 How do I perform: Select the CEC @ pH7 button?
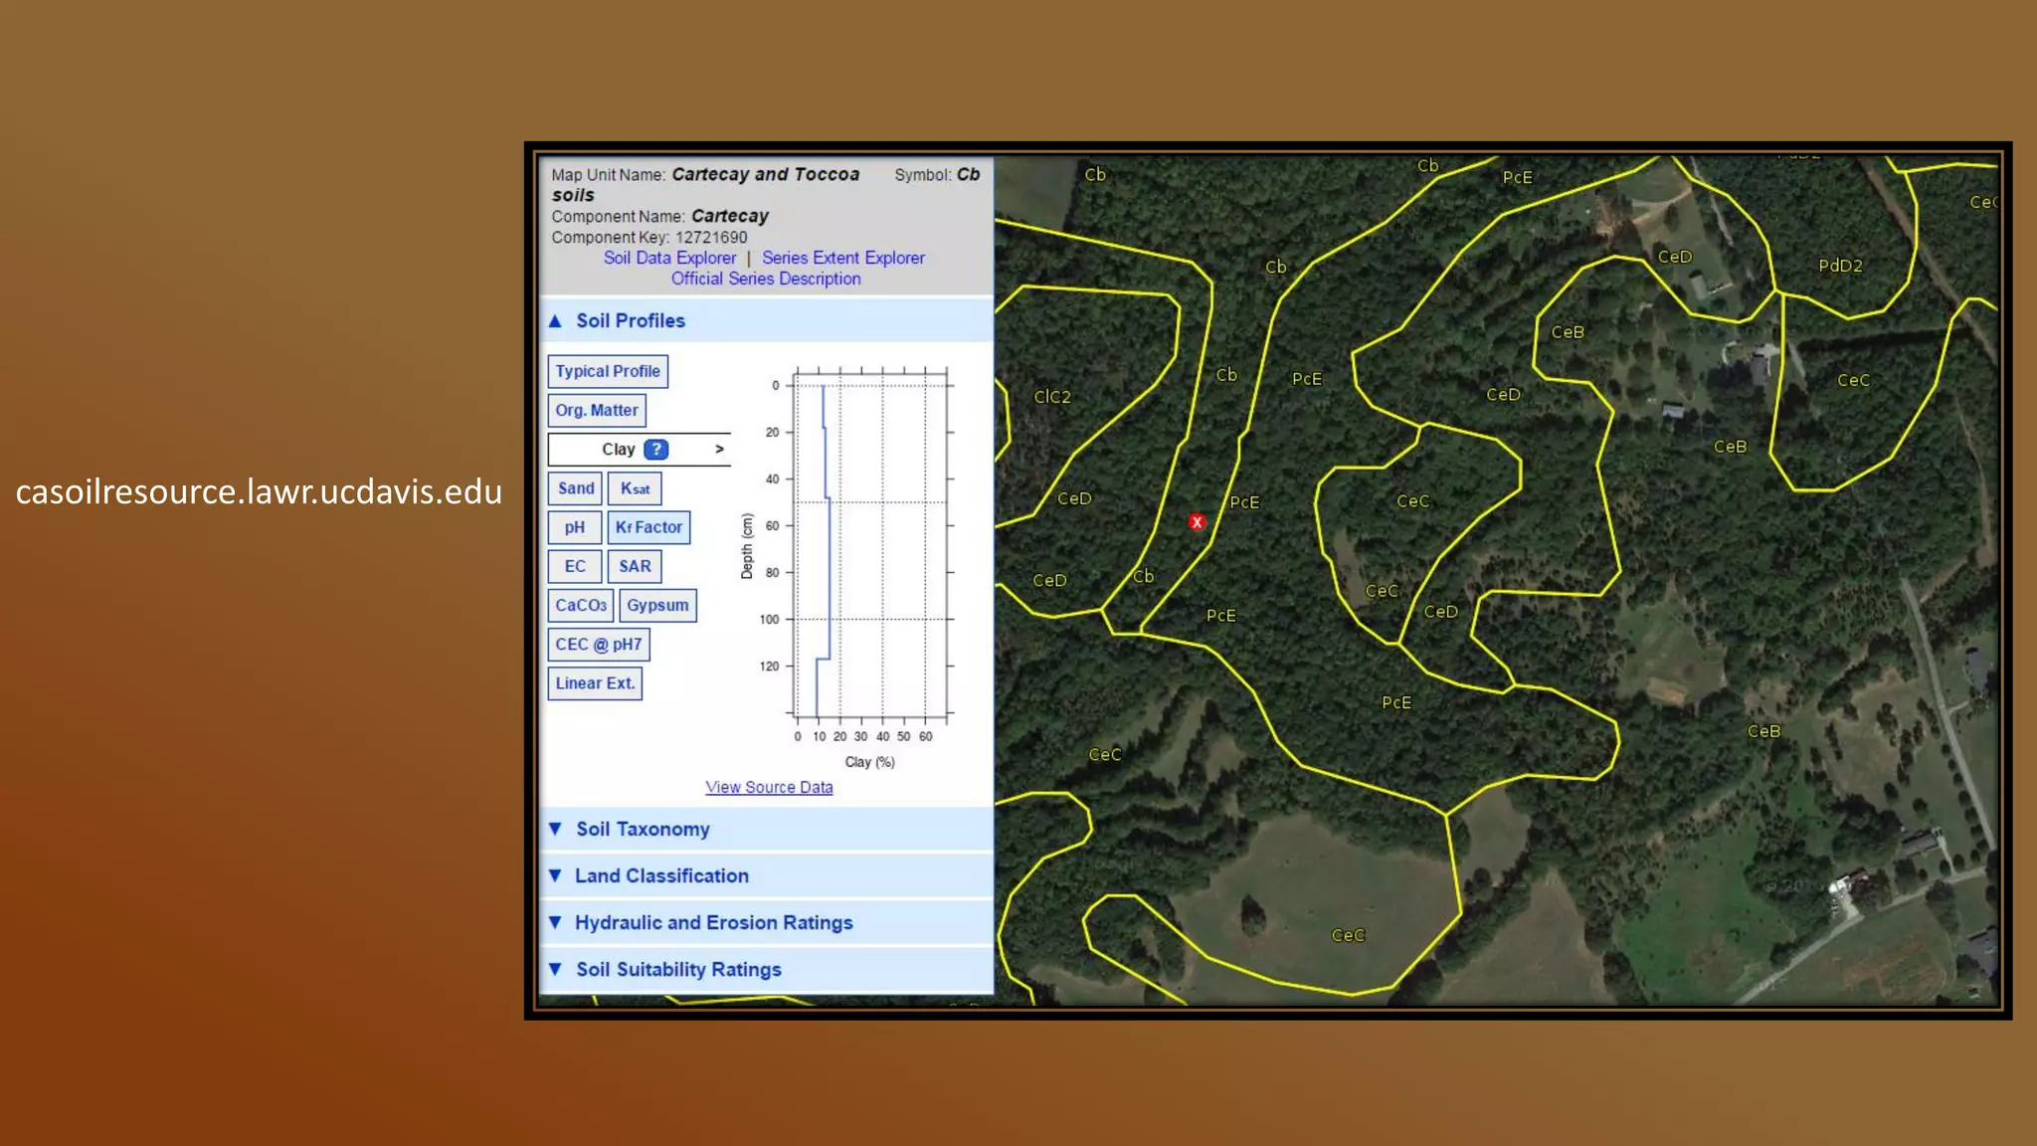(x=598, y=644)
